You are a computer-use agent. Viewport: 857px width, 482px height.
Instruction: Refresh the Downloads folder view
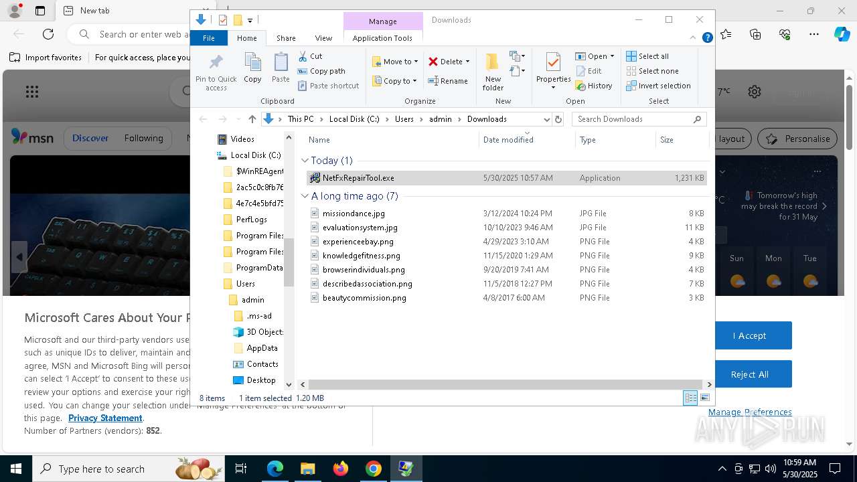[x=558, y=119]
